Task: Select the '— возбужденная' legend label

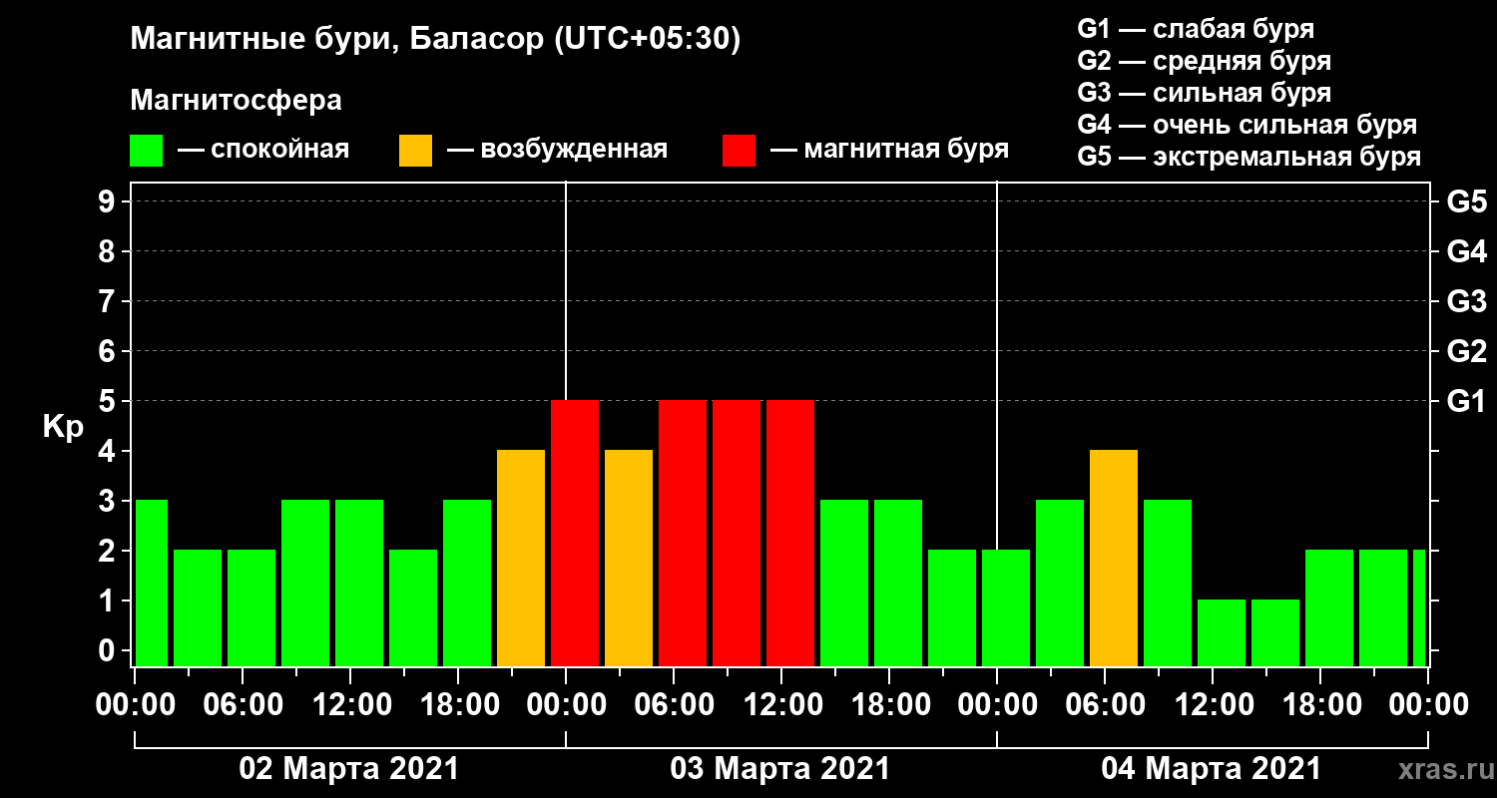Action: [x=557, y=151]
